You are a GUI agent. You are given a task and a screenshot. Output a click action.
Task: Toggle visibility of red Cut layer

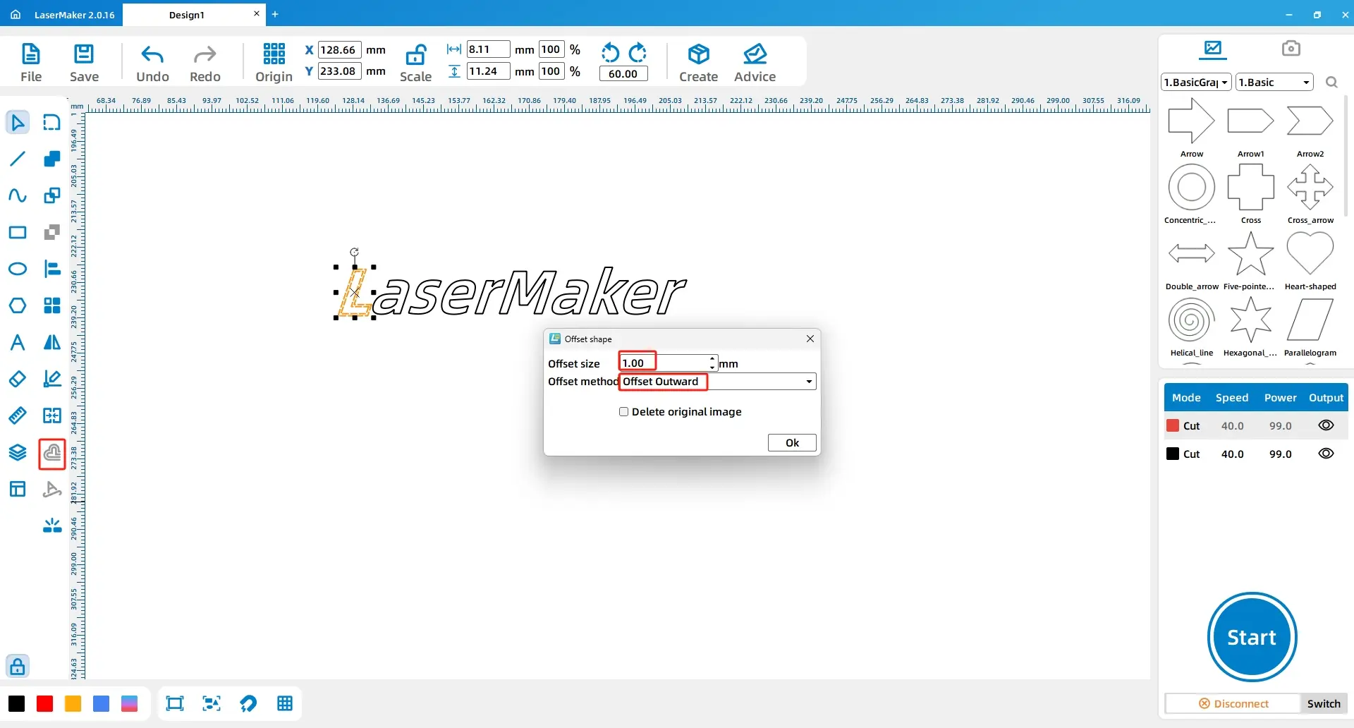pyautogui.click(x=1326, y=425)
